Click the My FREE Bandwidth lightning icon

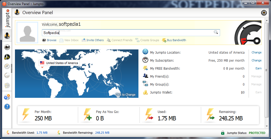point(145,68)
